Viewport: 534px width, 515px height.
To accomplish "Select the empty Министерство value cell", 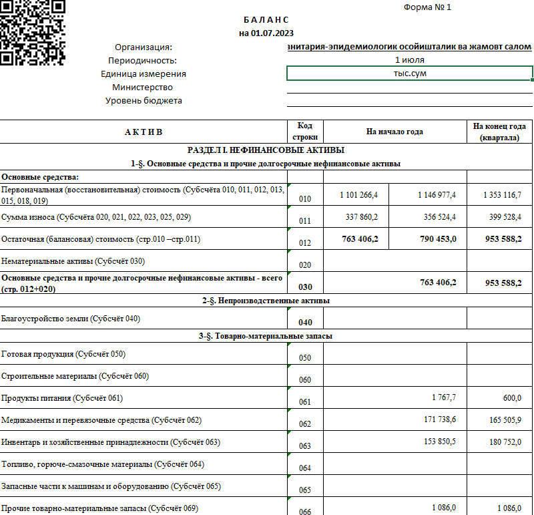I will point(410,87).
